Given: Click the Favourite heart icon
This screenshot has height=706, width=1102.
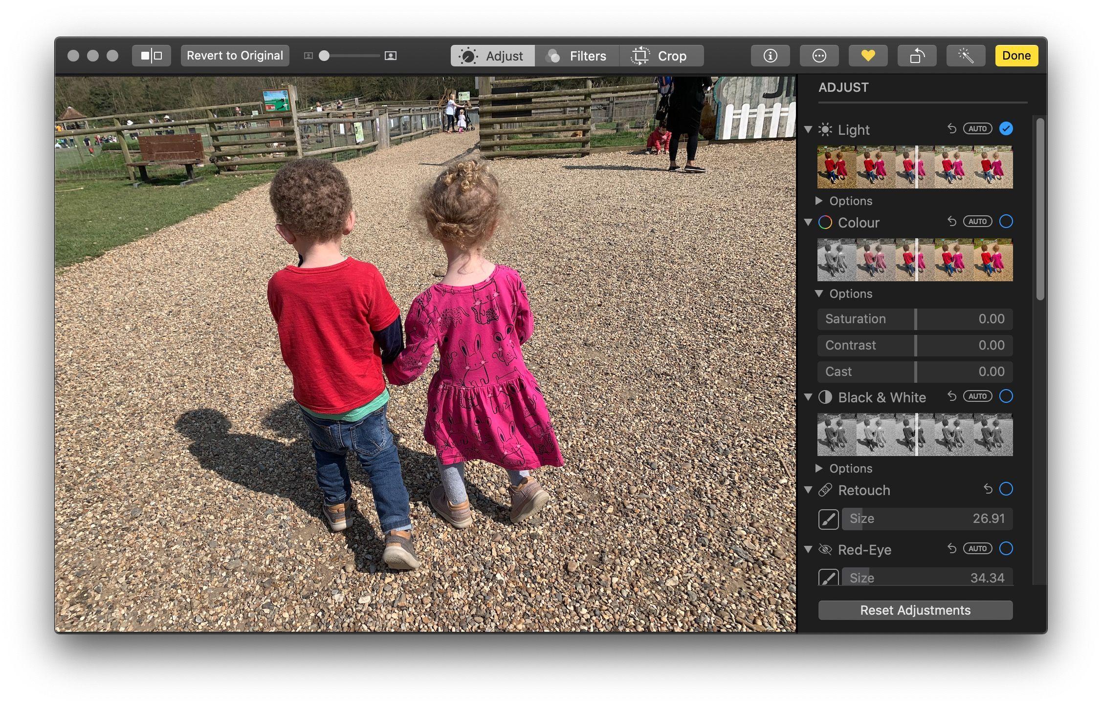Looking at the screenshot, I should click(867, 55).
